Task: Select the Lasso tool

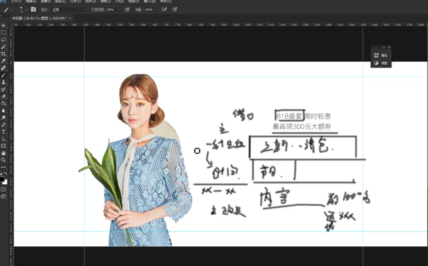Action: pyautogui.click(x=4, y=40)
